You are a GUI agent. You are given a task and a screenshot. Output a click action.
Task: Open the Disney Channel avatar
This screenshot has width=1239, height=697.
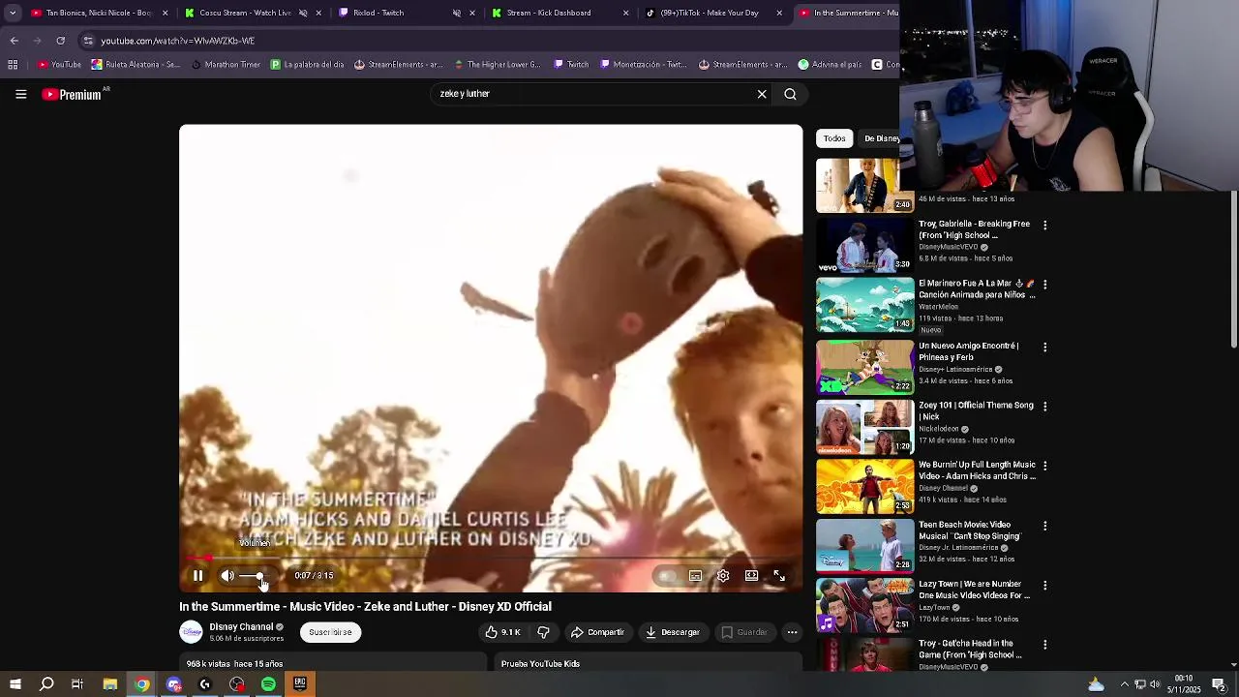[192, 632]
